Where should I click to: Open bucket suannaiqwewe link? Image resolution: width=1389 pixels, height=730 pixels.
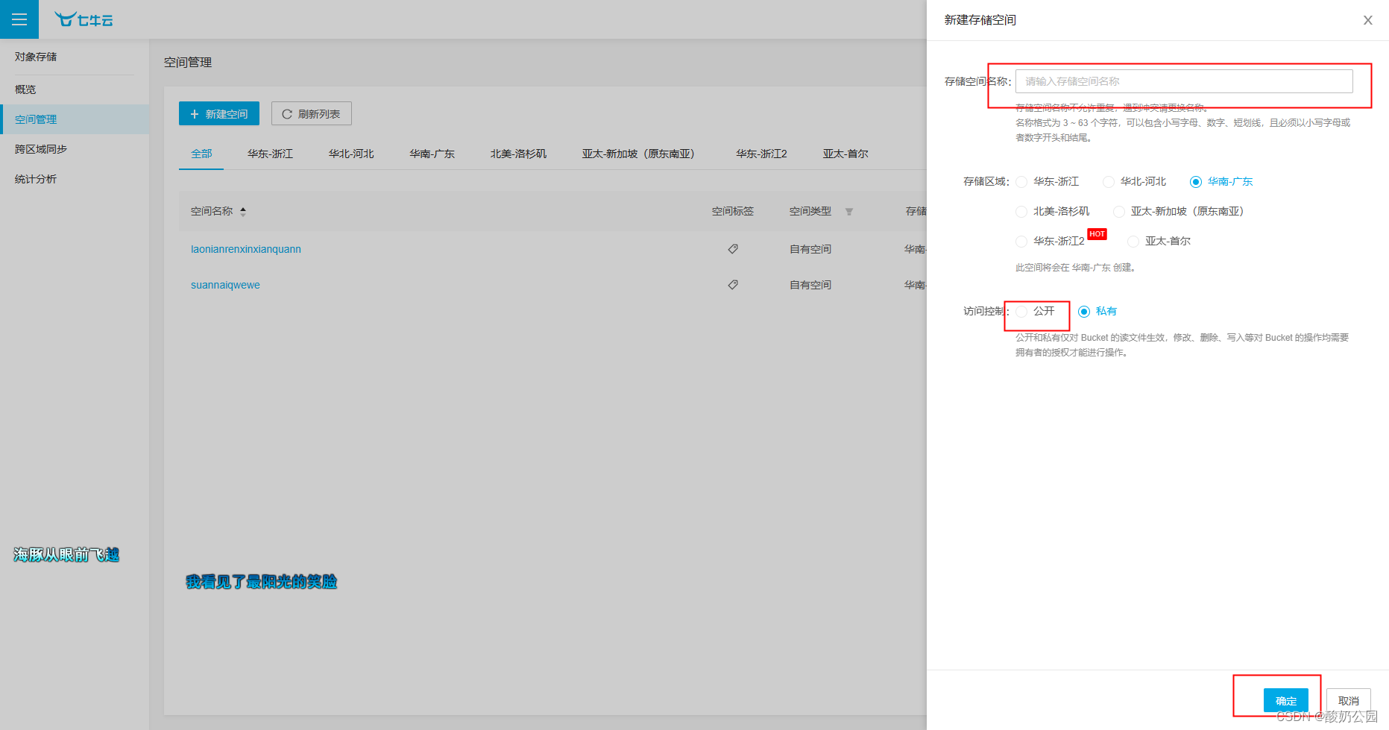(225, 285)
